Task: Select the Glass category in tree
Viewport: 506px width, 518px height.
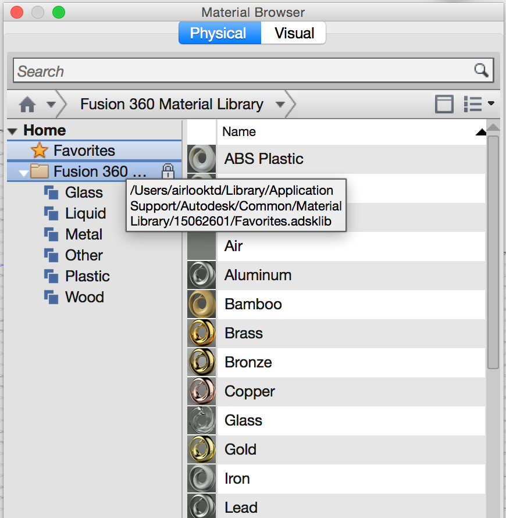Action: [x=84, y=192]
